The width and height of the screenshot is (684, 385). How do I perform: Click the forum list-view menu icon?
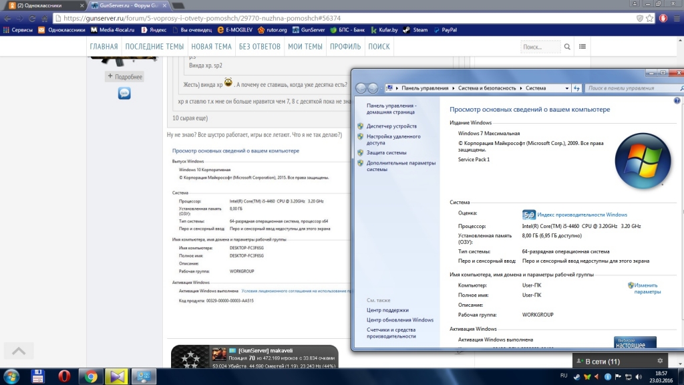click(x=582, y=47)
